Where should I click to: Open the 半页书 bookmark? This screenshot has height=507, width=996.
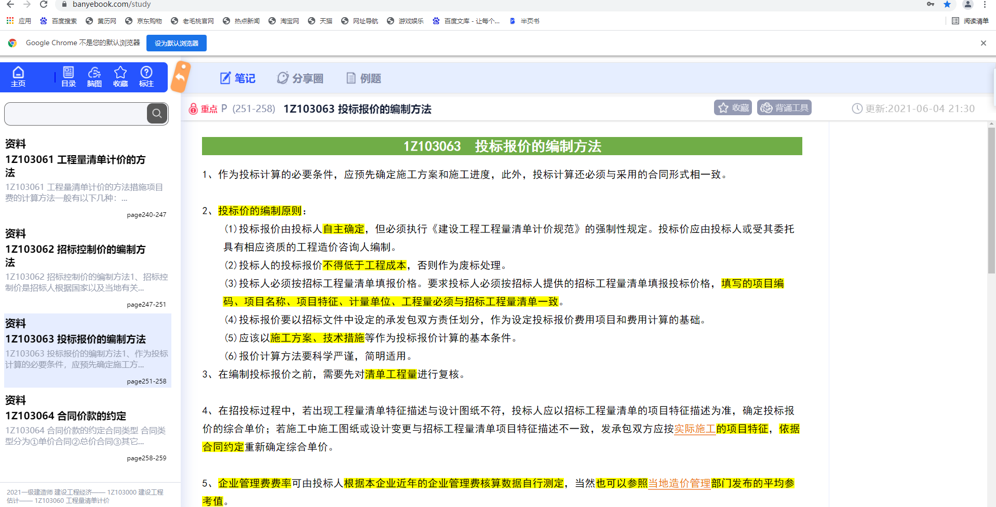point(524,21)
